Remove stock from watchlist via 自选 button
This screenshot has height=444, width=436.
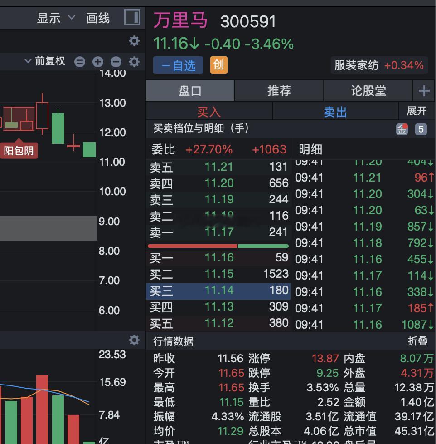(178, 65)
